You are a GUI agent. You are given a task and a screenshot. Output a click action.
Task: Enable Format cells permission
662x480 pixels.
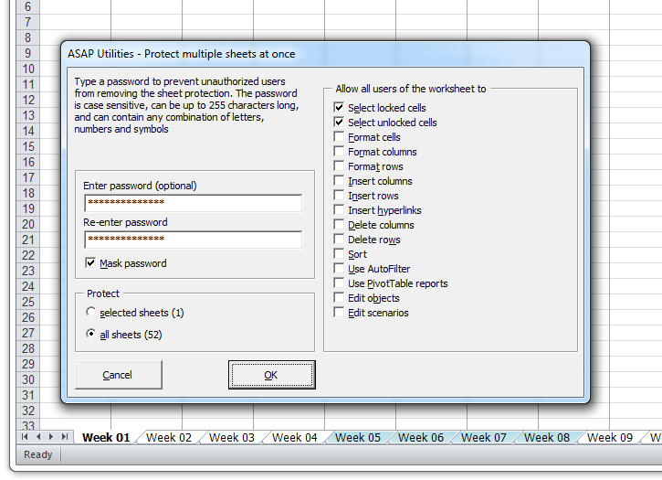339,136
